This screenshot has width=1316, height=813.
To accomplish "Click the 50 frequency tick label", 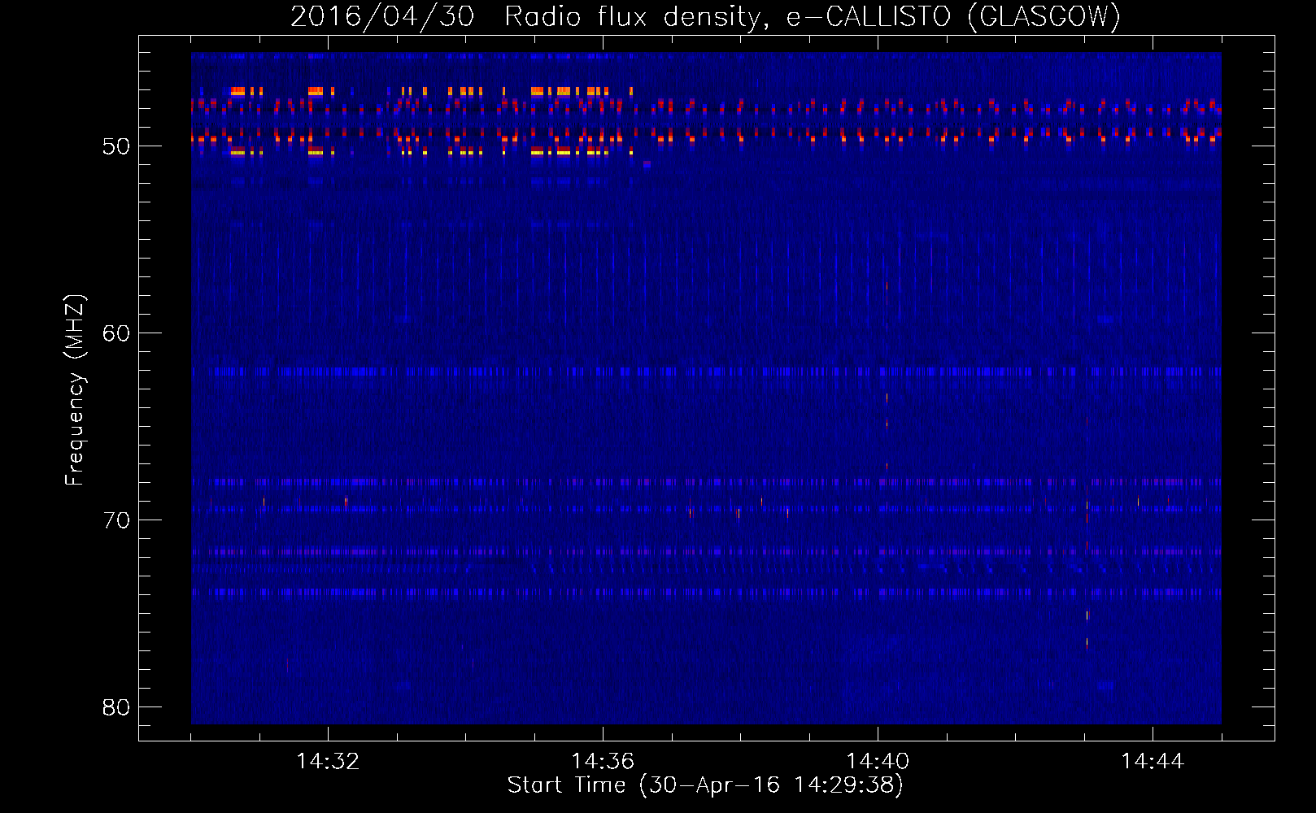I will tap(116, 146).
